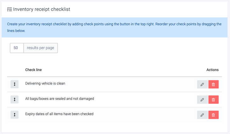The image size is (230, 134).
Task: Click the reorder handle for Expiry dates line
Action: [14, 115]
